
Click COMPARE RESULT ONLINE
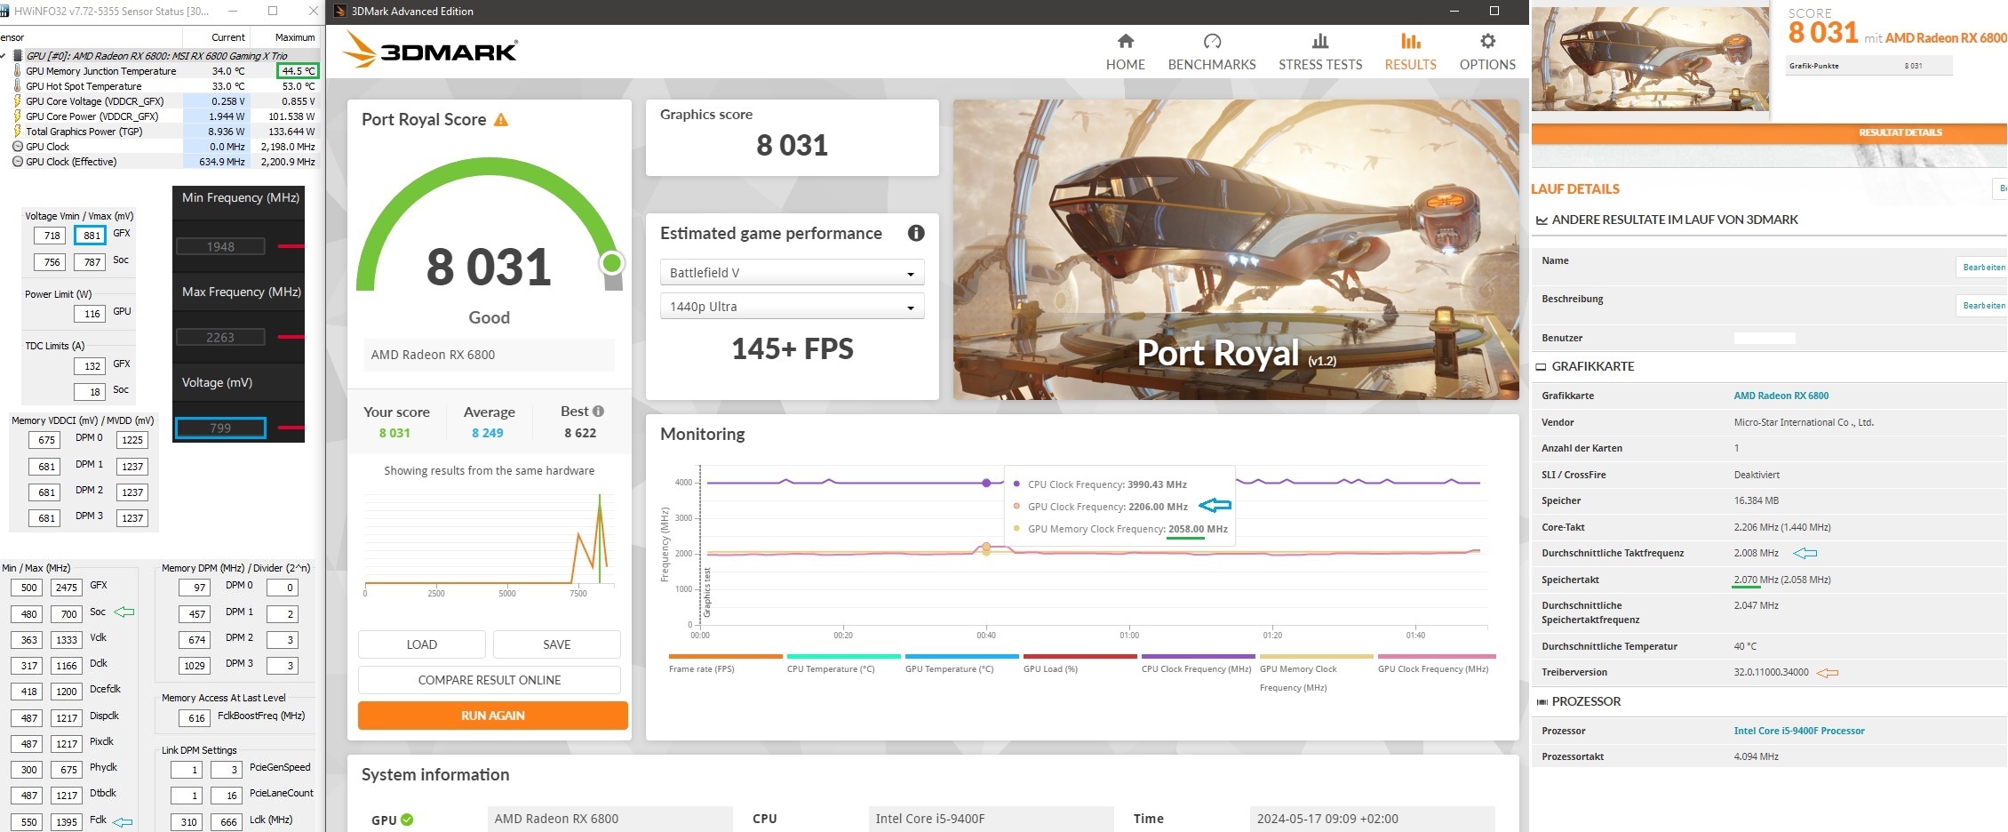[490, 680]
